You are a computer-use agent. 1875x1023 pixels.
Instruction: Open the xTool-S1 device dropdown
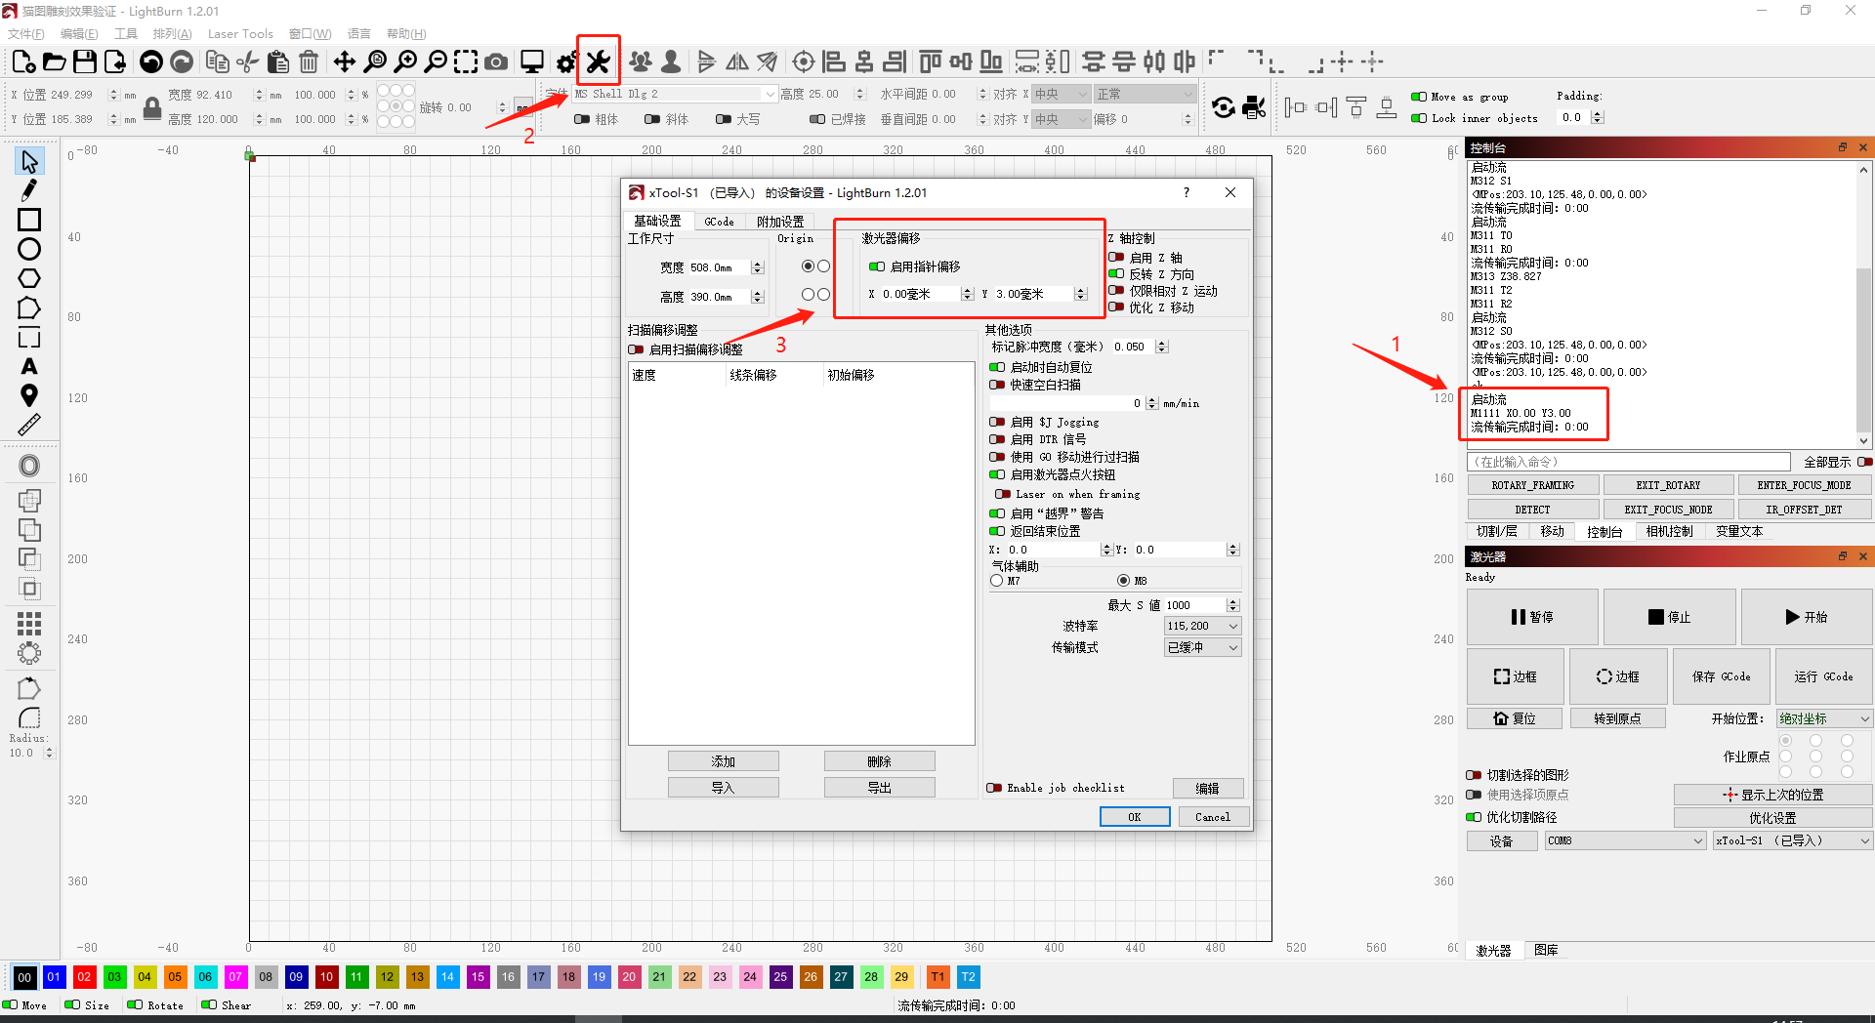point(1793,840)
